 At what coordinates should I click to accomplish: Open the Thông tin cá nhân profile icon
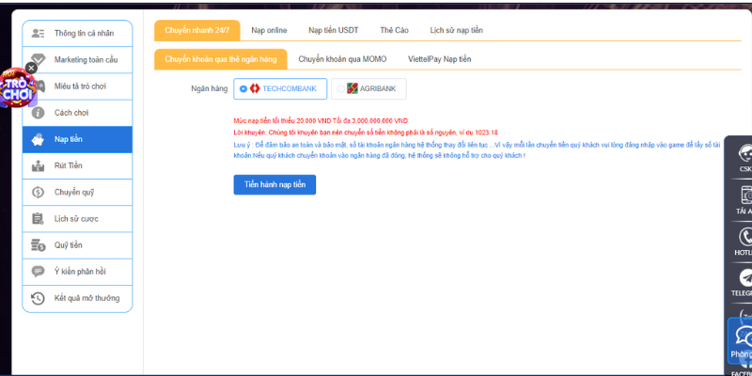point(38,33)
